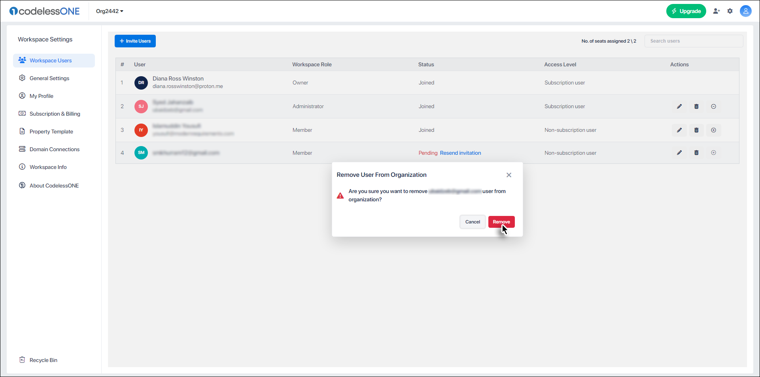Open the Property Template section

(x=51, y=131)
